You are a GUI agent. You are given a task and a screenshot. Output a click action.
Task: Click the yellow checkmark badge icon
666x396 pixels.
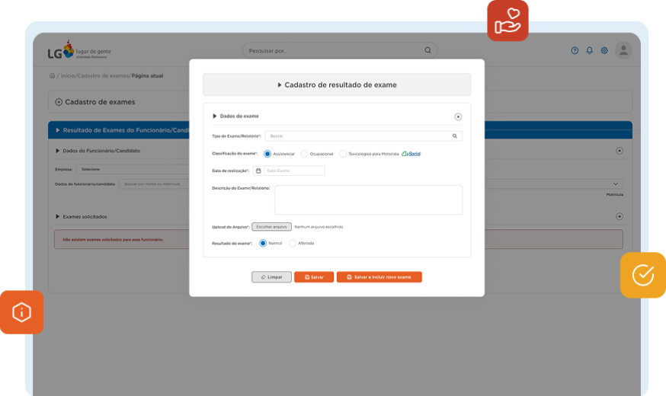(x=642, y=275)
